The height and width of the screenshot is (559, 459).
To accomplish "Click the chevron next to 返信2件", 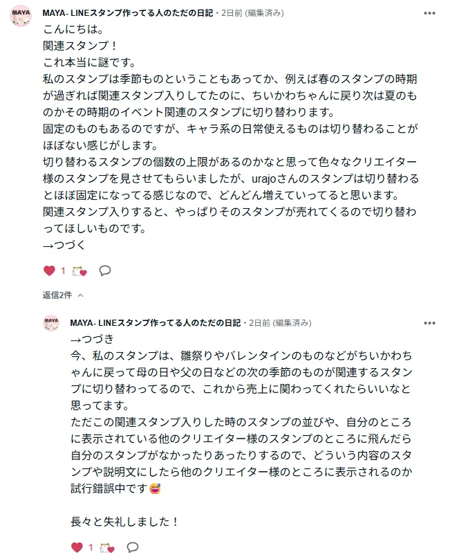I will point(80,295).
